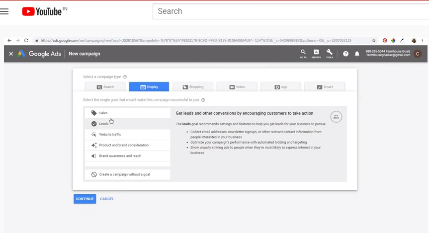The image size is (429, 233).
Task: Select the Video campaign type
Action: (x=237, y=87)
